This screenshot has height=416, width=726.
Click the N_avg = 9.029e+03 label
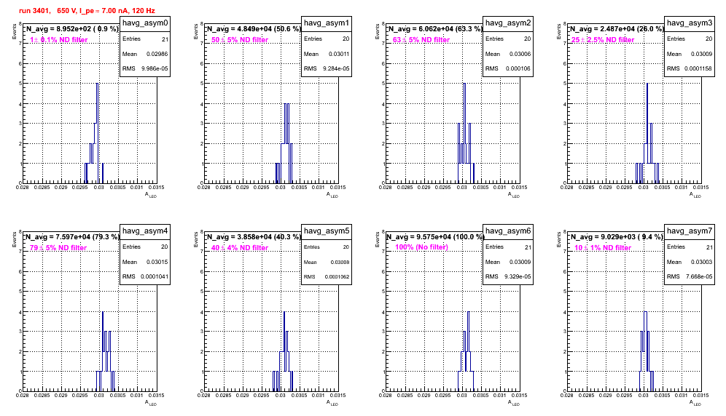tap(617, 236)
